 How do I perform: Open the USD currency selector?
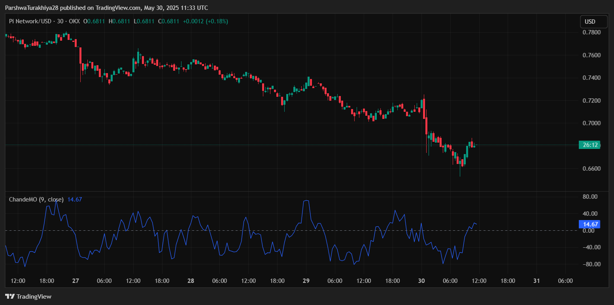590,22
